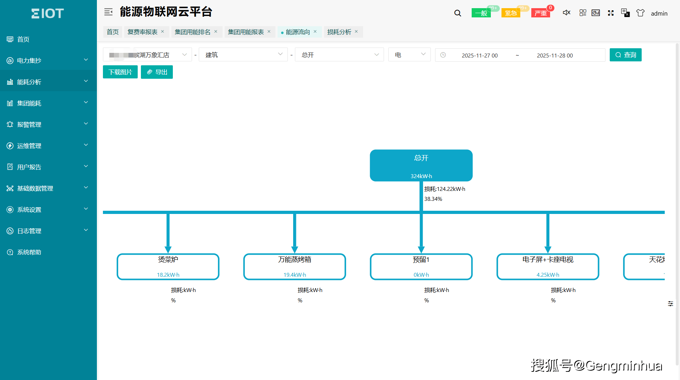Open the 电 energy type dropdown

coord(409,55)
